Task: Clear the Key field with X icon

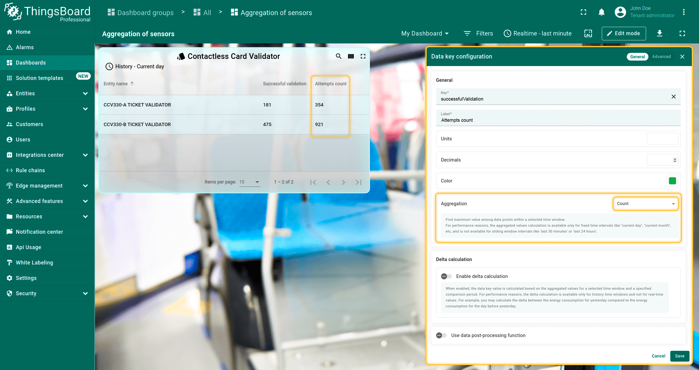Action: 673,97
